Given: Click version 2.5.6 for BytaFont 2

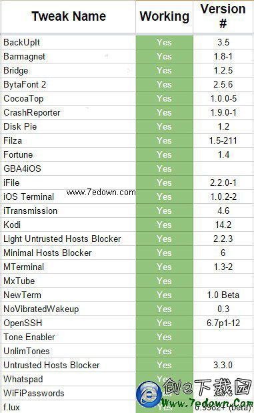Looking at the screenshot, I should 223,85.
